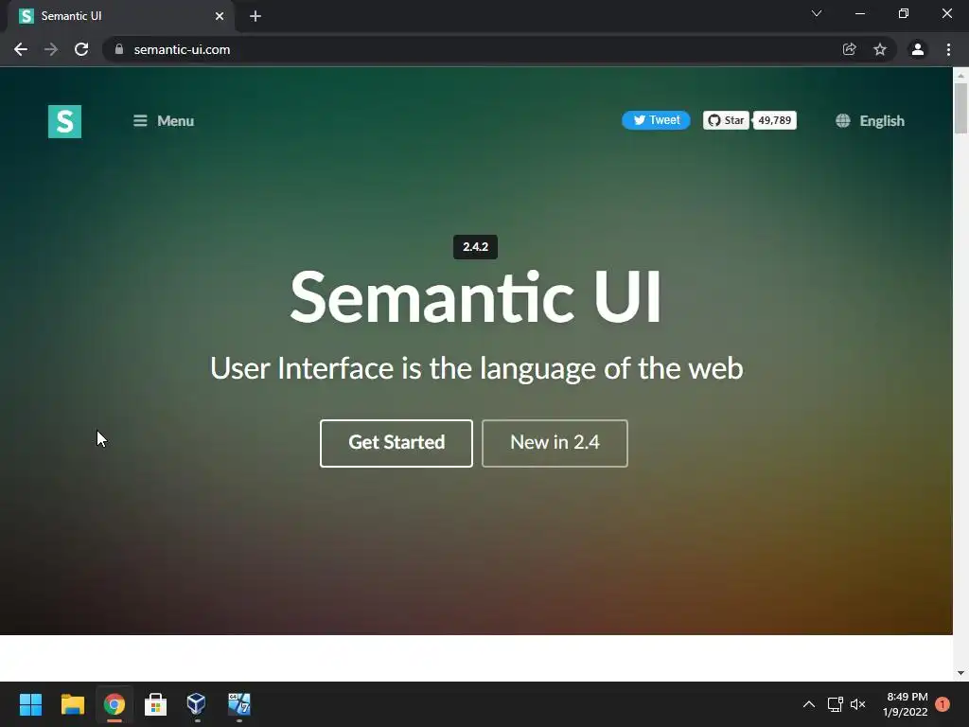Screen dimensions: 969x727
Task: Open New in 2.4 page
Action: tap(555, 443)
